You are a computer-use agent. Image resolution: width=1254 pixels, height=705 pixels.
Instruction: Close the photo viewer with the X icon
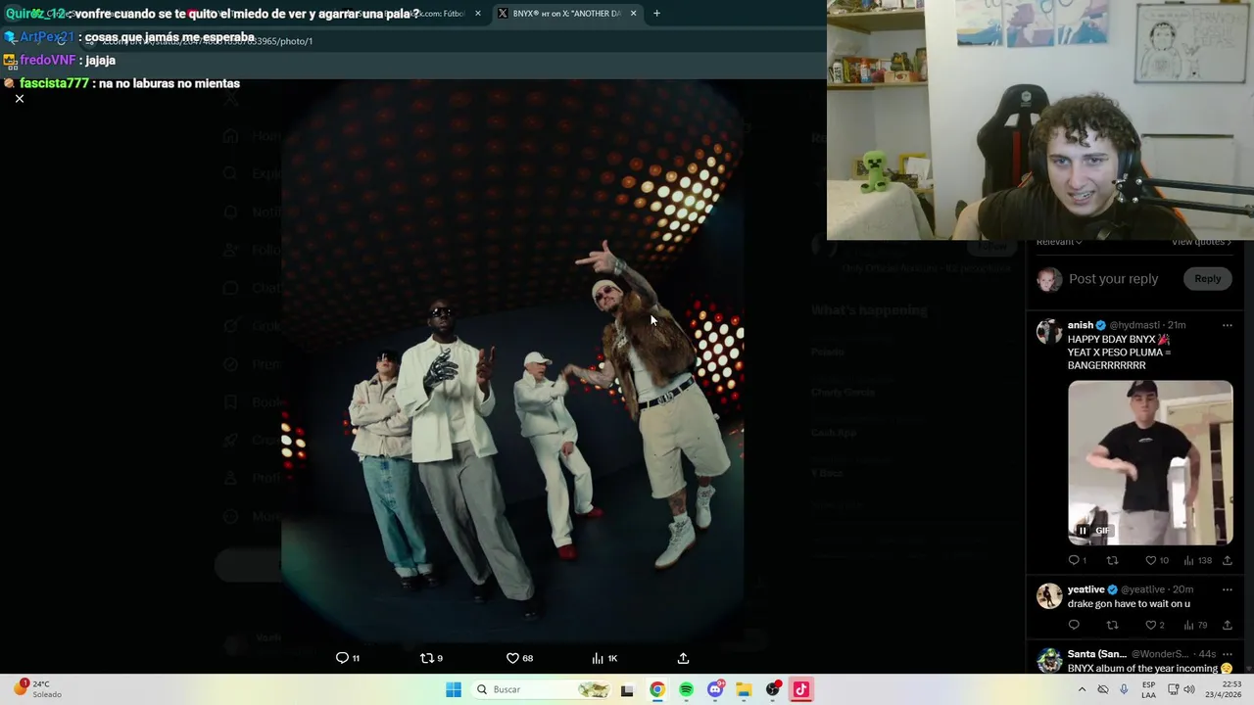click(19, 99)
